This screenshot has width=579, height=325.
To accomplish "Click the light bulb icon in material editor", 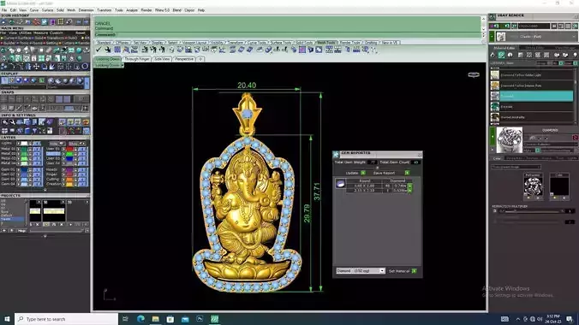I will (x=575, y=55).
